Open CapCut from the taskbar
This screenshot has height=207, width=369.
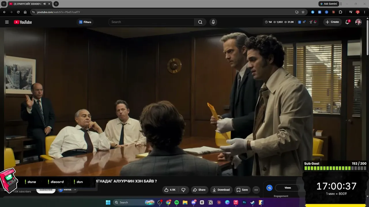click(x=202, y=202)
